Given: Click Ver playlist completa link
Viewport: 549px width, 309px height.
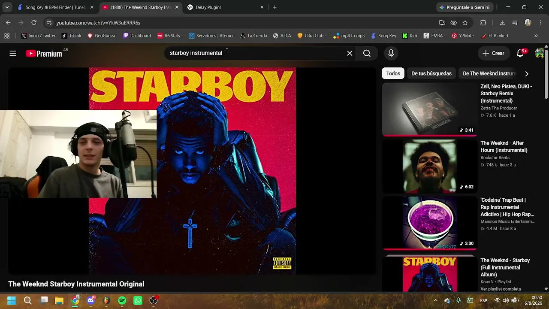Looking at the screenshot, I should pyautogui.click(x=501, y=289).
